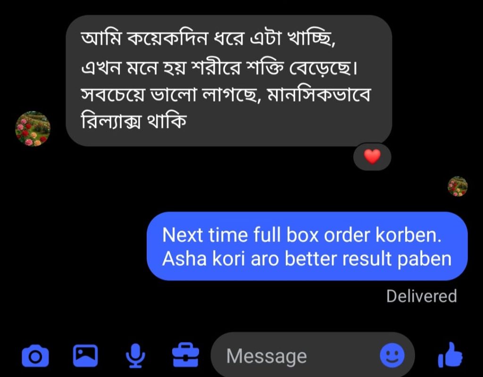
Task: Click the line "Asha kori aro better result paben"
Action: (307, 259)
